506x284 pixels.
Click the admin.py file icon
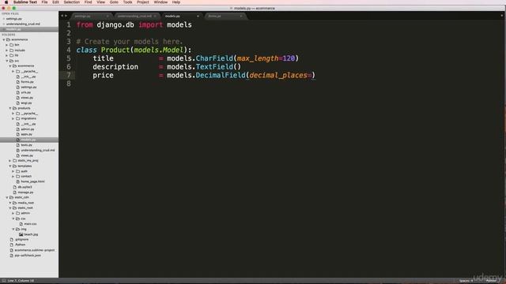(17, 129)
